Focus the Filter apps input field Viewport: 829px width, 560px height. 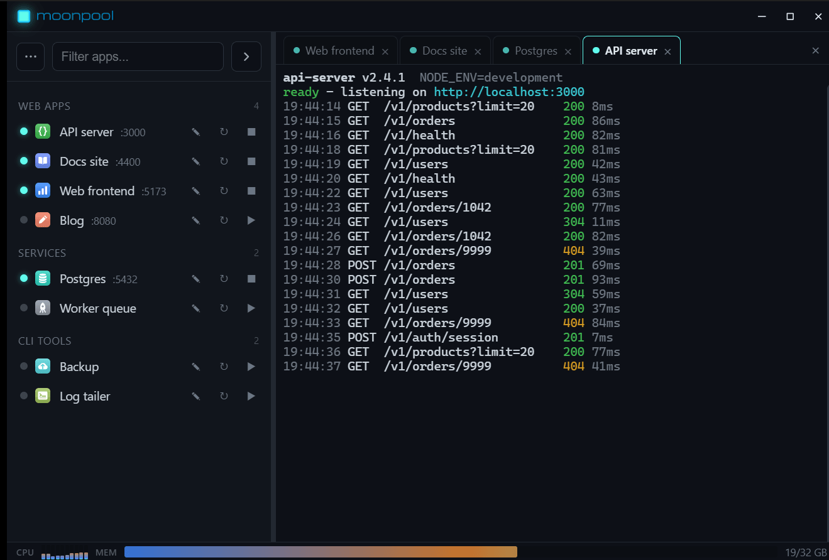point(138,57)
